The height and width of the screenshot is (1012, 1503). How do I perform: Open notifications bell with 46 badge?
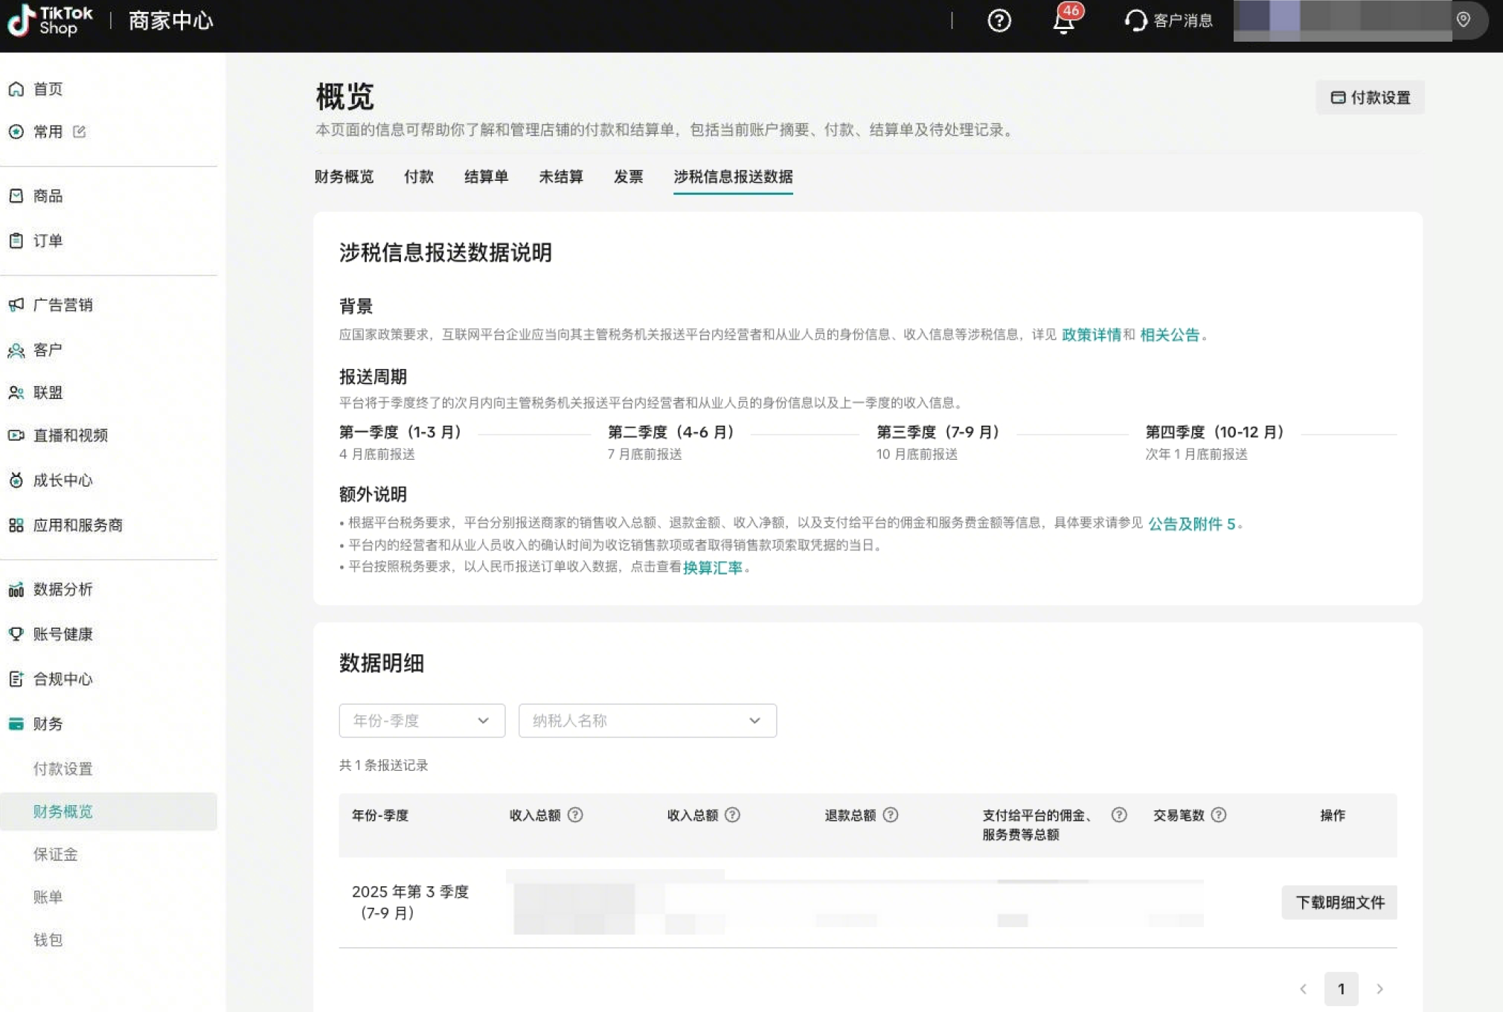pos(1064,22)
